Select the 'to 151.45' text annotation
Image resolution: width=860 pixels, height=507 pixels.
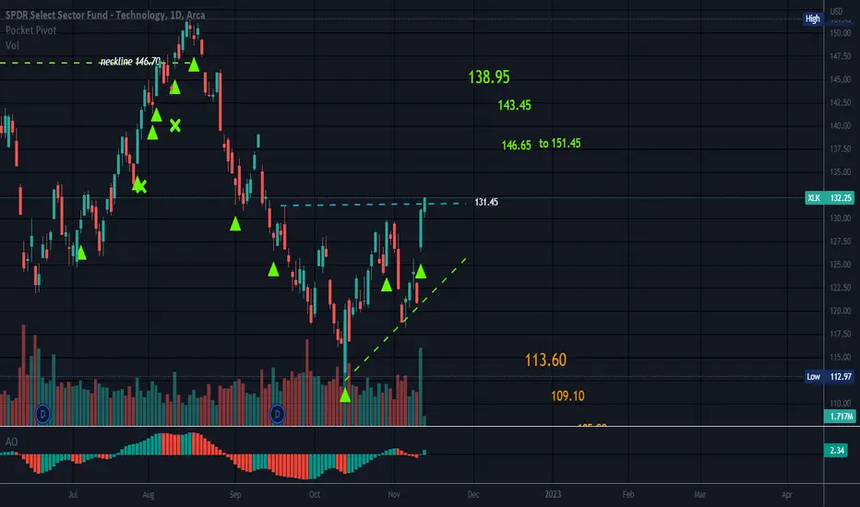pos(559,143)
